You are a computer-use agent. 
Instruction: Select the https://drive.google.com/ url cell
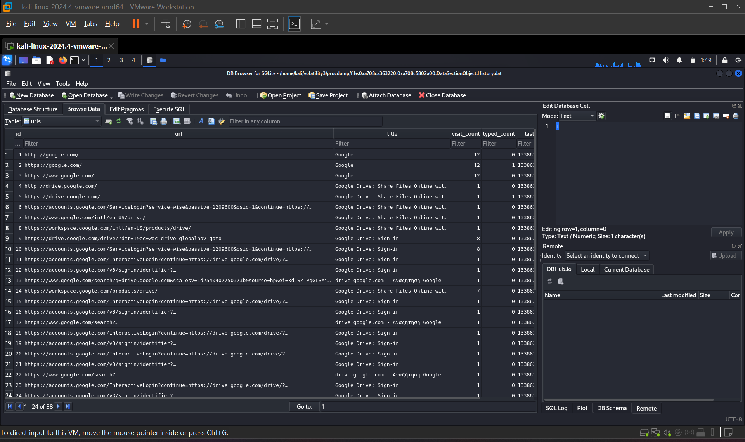[178, 197]
